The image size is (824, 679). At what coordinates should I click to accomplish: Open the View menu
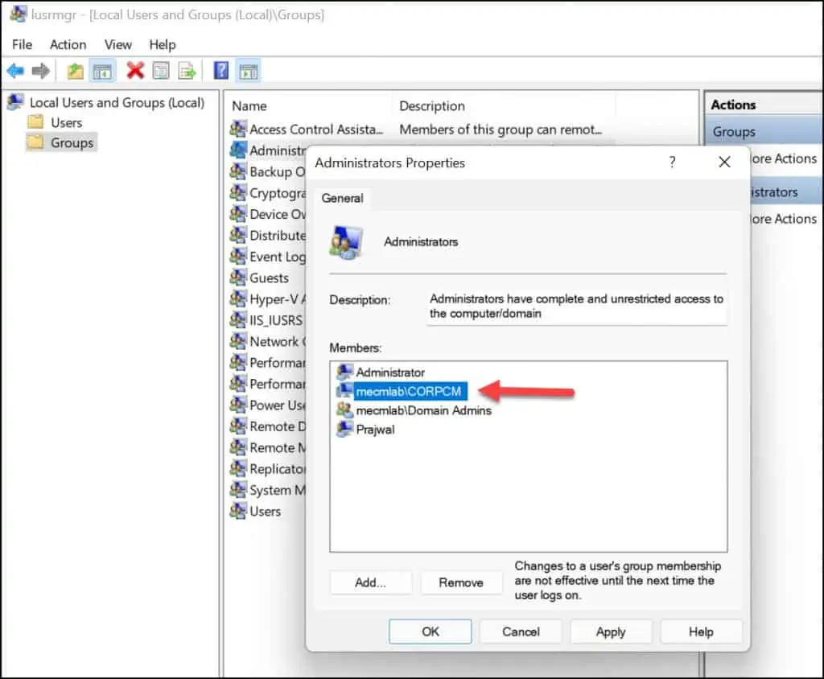click(x=117, y=44)
